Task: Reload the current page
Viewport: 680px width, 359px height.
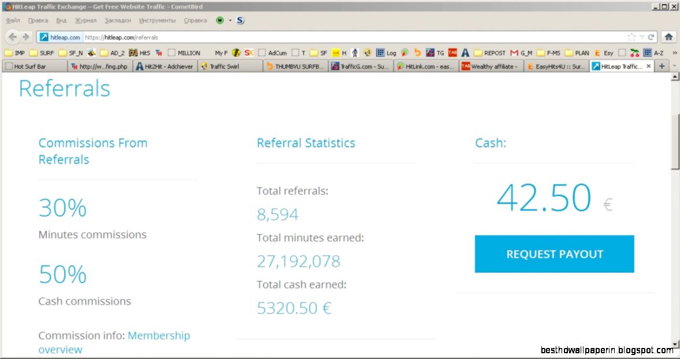Action: tap(652, 36)
